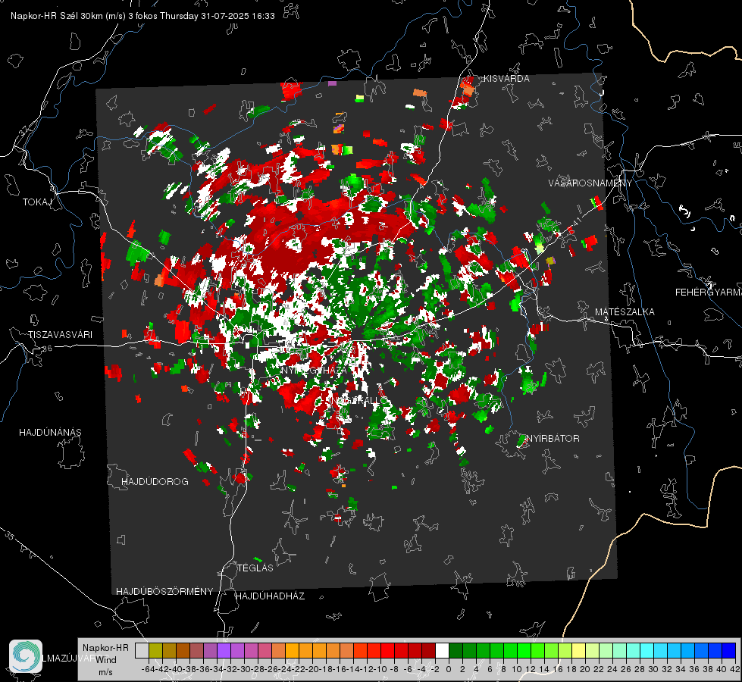Select the yellow swatch between 18 and 20
The image size is (742, 682).
pyautogui.click(x=579, y=650)
